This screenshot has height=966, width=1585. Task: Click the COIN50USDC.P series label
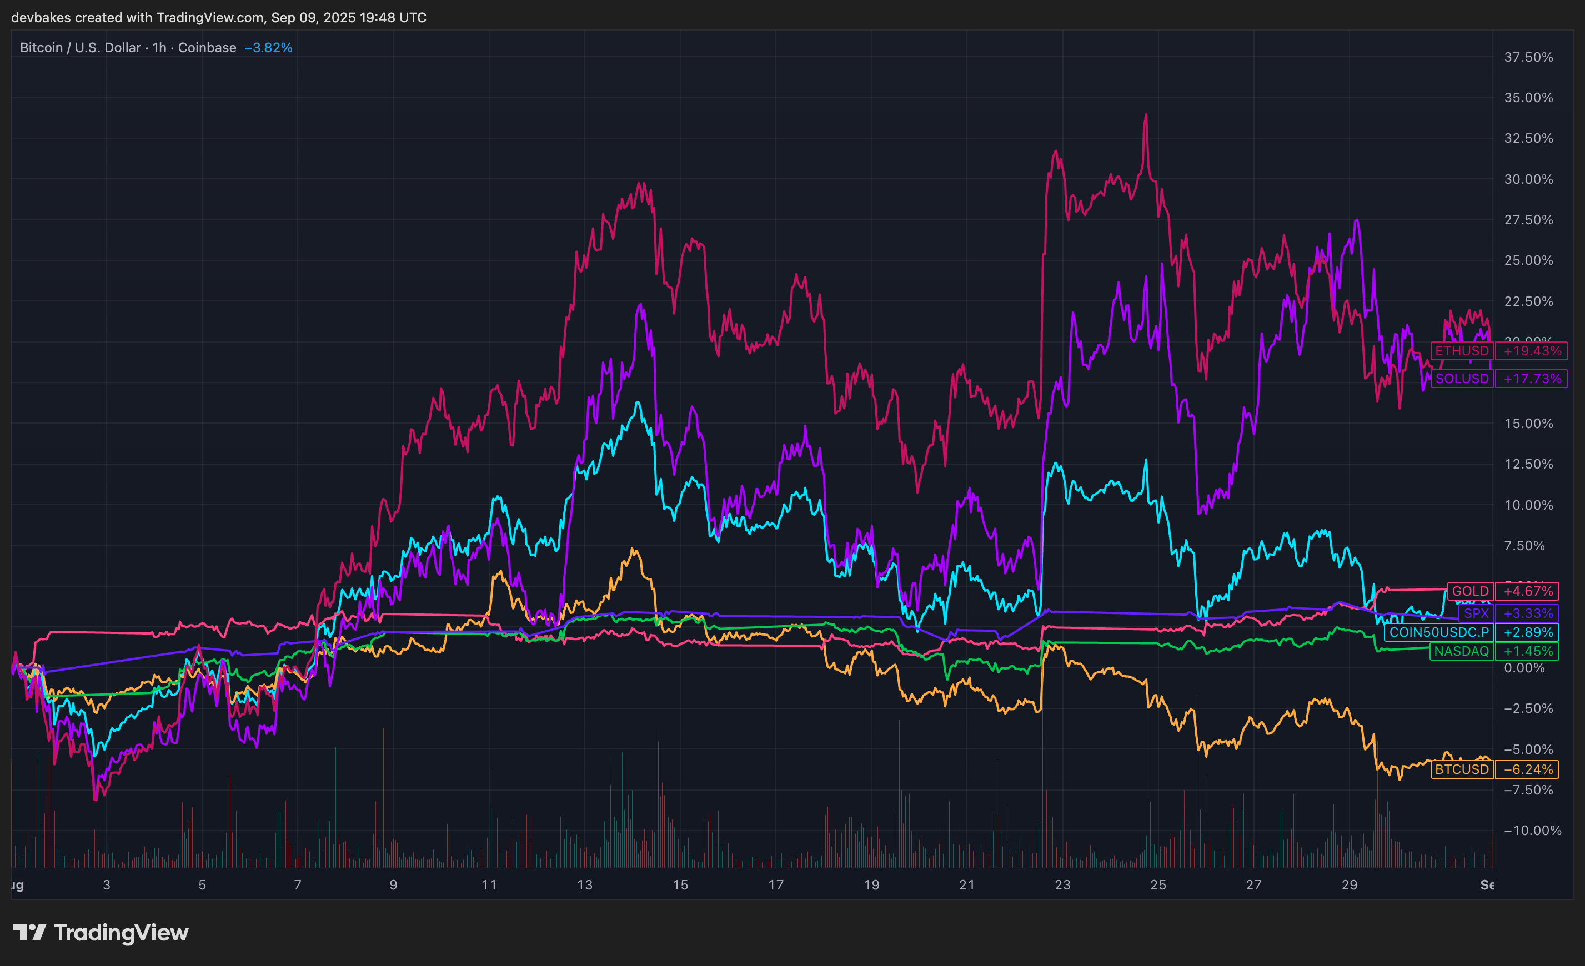pyautogui.click(x=1438, y=632)
